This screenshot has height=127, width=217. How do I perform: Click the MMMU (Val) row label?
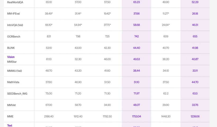(14, 71)
